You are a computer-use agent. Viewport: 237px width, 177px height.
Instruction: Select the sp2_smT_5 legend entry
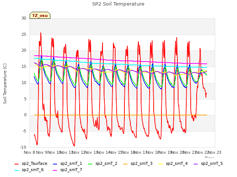coord(208,164)
